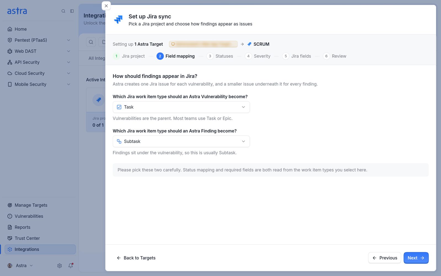The height and width of the screenshot is (276, 441).
Task: Click the API Security network icon
Action: (x=10, y=62)
